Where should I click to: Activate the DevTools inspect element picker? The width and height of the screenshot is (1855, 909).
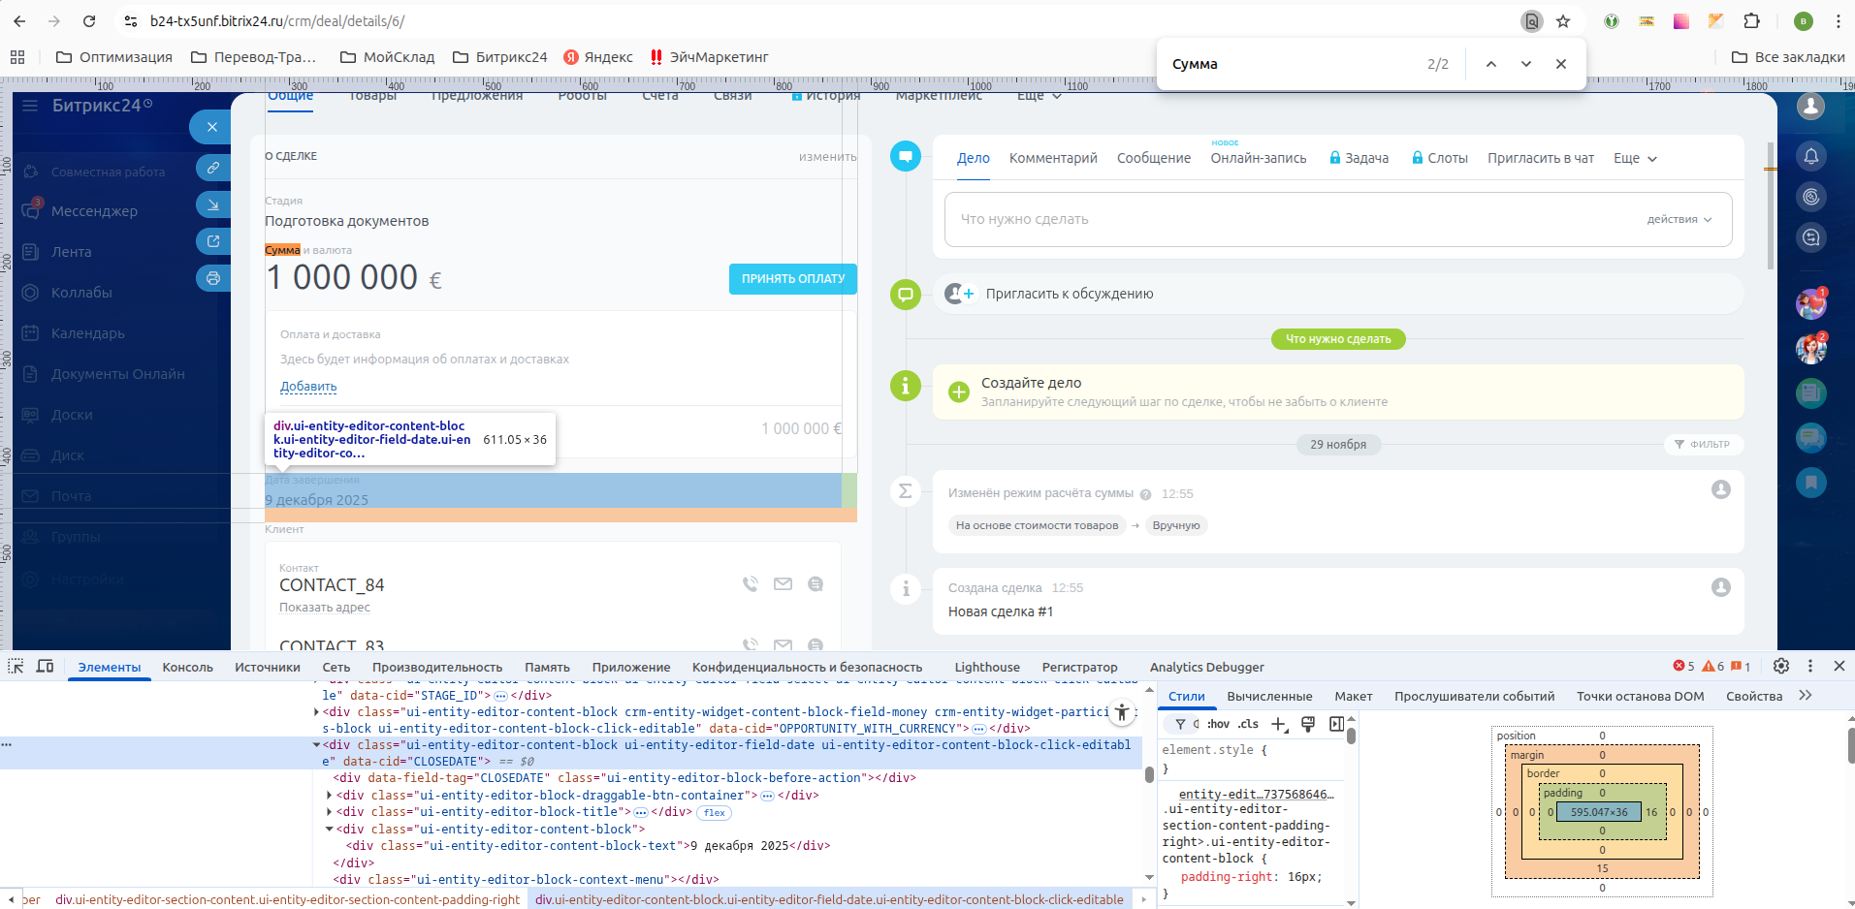tap(16, 667)
